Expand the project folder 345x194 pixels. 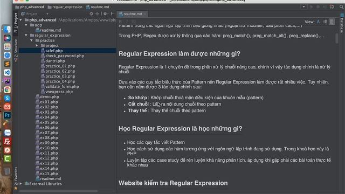tap(37, 45)
